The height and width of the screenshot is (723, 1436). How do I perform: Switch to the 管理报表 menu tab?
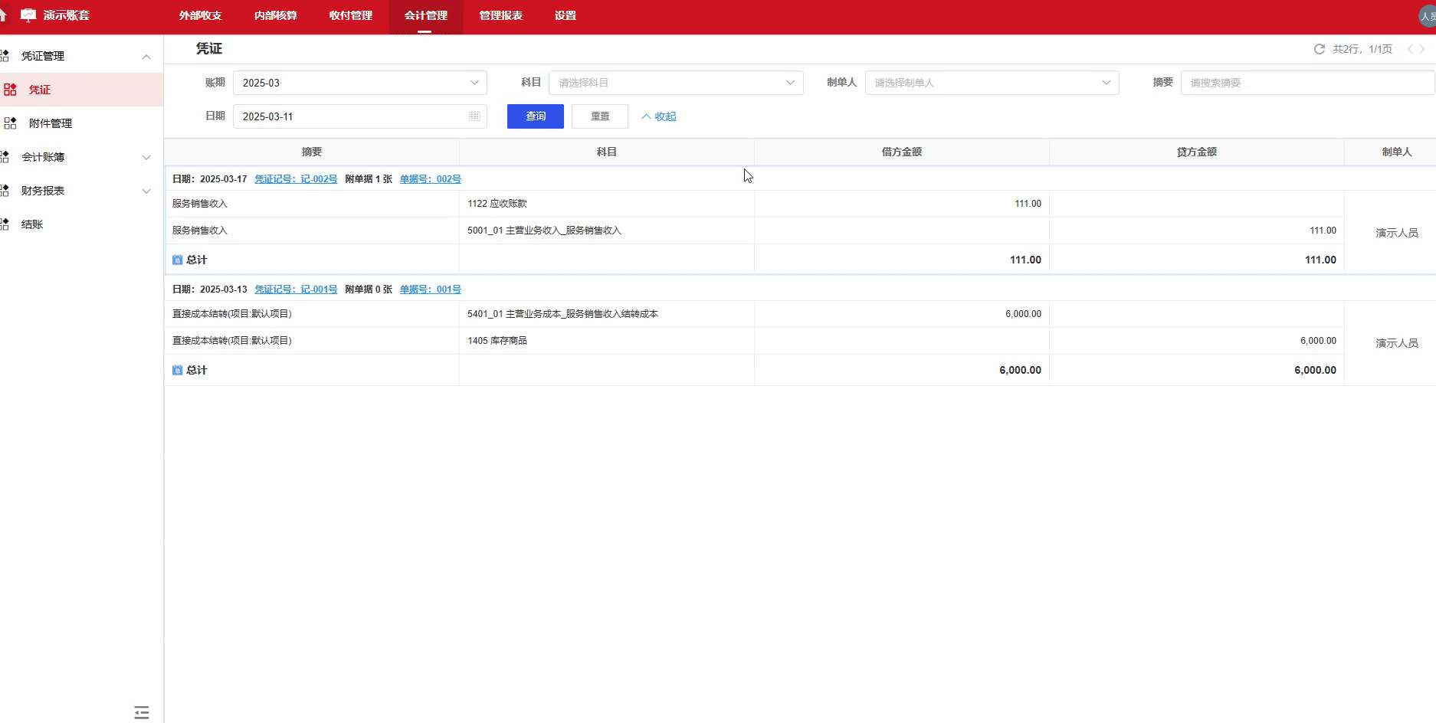pyautogui.click(x=500, y=15)
